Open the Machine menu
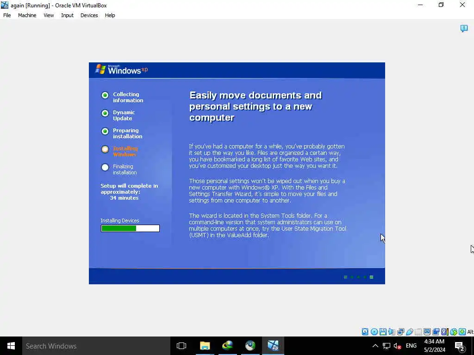This screenshot has height=355, width=474. click(27, 15)
